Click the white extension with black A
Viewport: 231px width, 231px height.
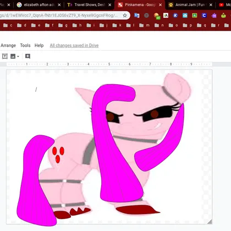[x=166, y=15]
